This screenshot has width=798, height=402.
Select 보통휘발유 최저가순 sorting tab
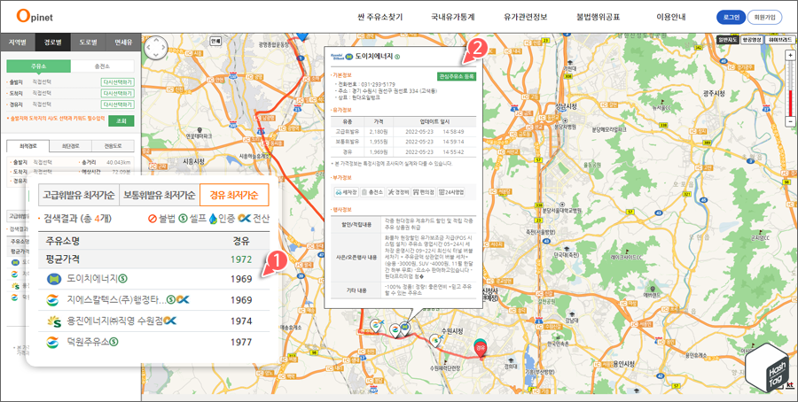[x=159, y=195]
